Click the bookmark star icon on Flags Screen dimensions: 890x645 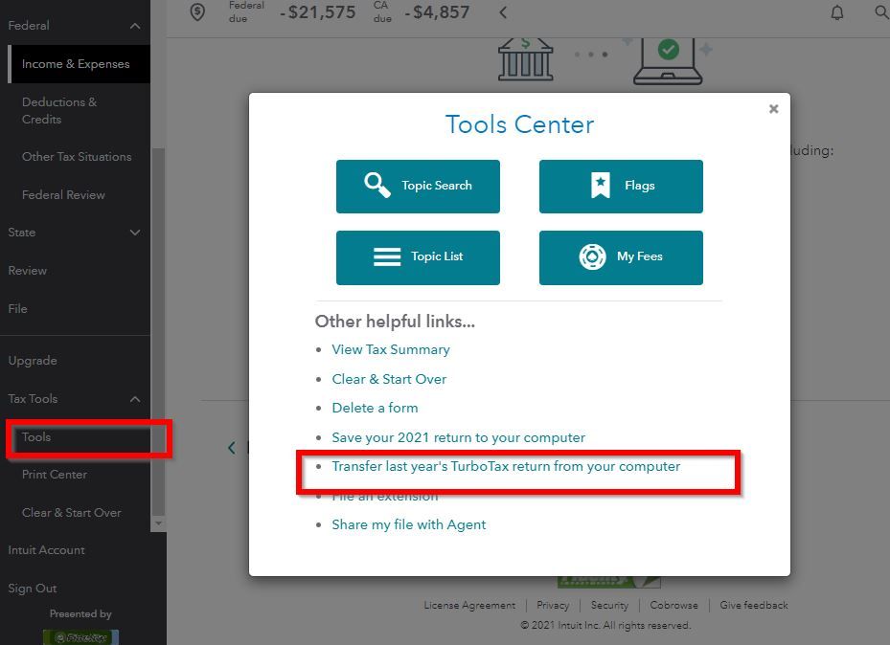pyautogui.click(x=601, y=186)
